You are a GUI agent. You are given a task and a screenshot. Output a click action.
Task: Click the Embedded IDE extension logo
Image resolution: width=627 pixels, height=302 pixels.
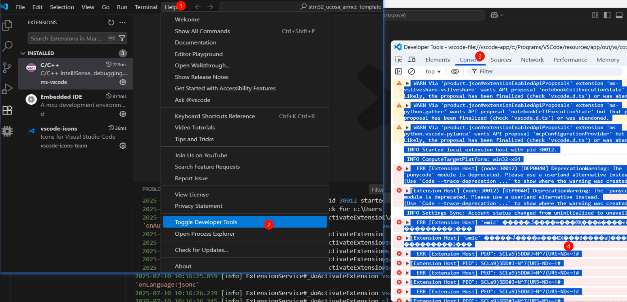[31, 99]
